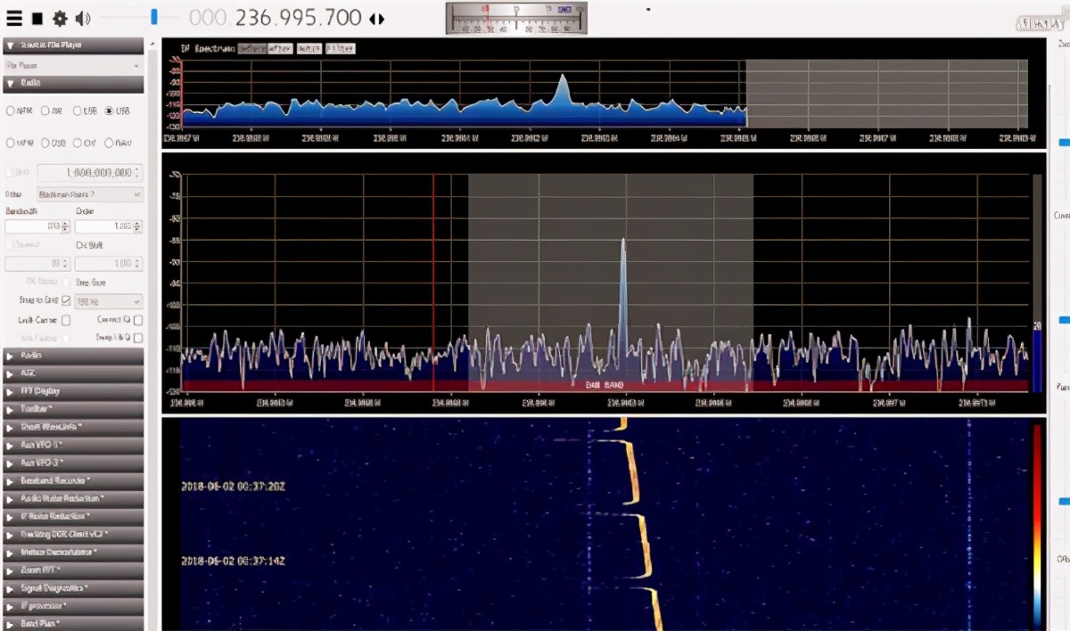Toggle the Snap to Grid checkbox
Image resolution: width=1070 pixels, height=631 pixels.
(66, 301)
